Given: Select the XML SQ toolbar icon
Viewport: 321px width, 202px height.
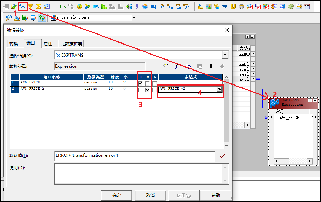Looking at the screenshot, I should [x=162, y=6].
